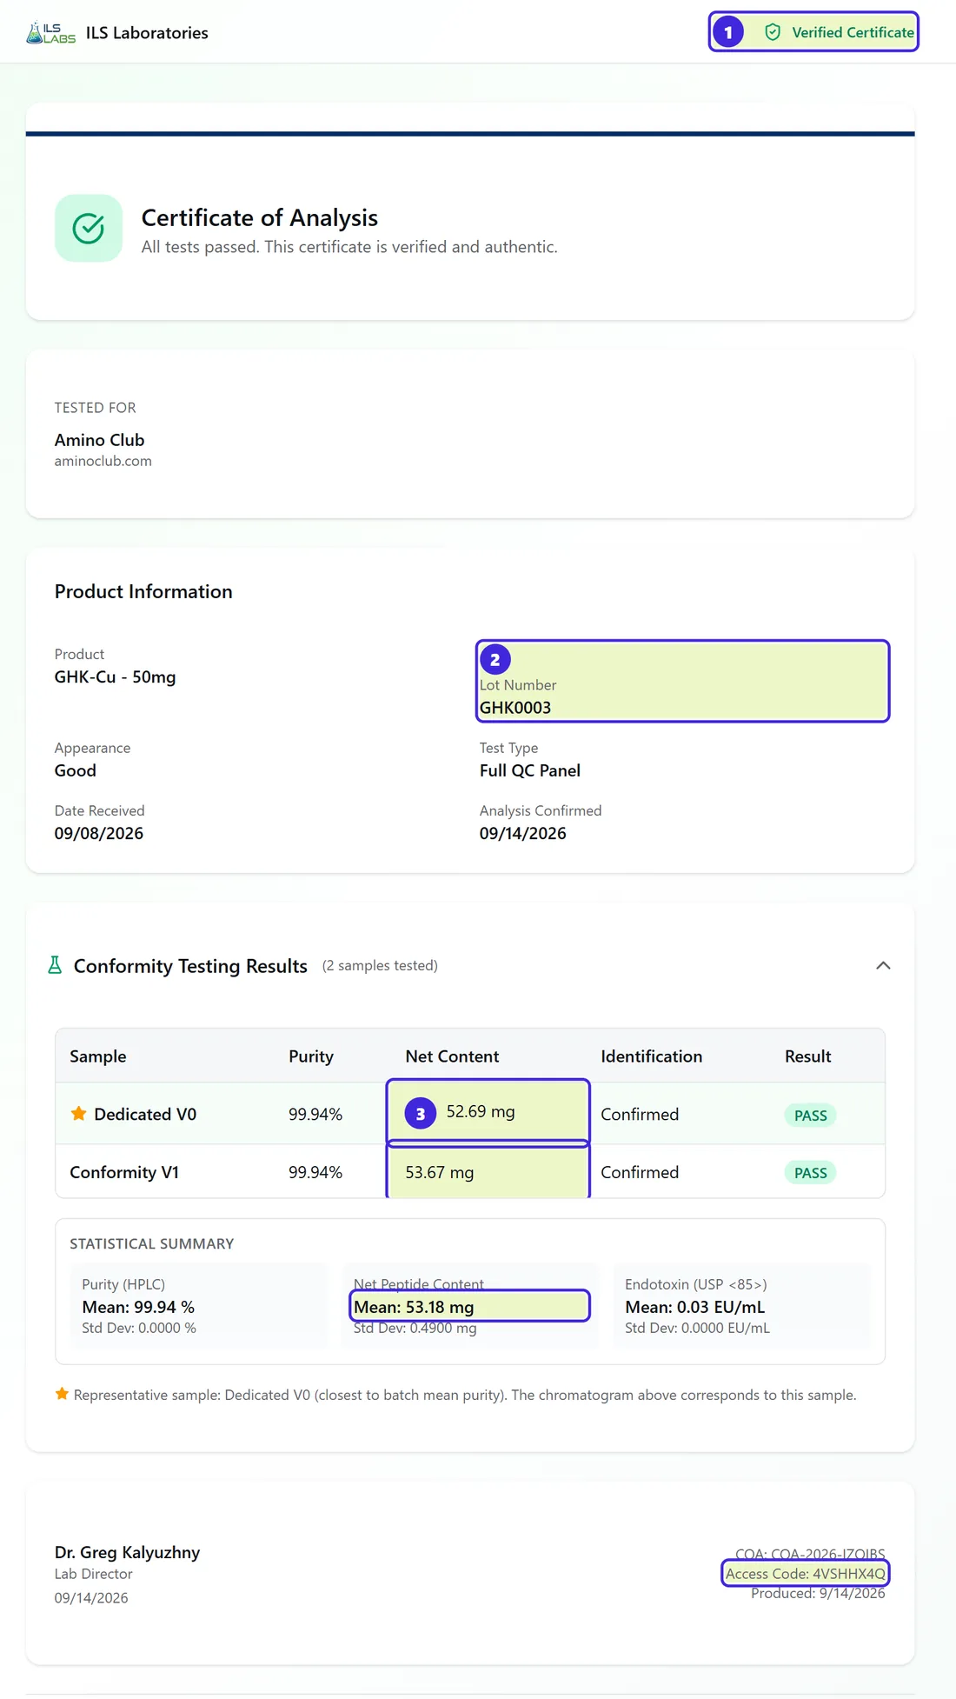The image size is (956, 1699).
Task: Click the ILS Laboratories header name
Action: point(147,33)
